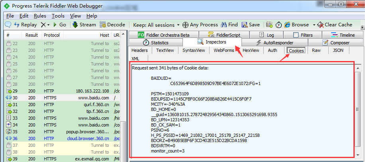Click JS icon of session 35
Screen dimensions: 365x162
[x=9, y=132]
